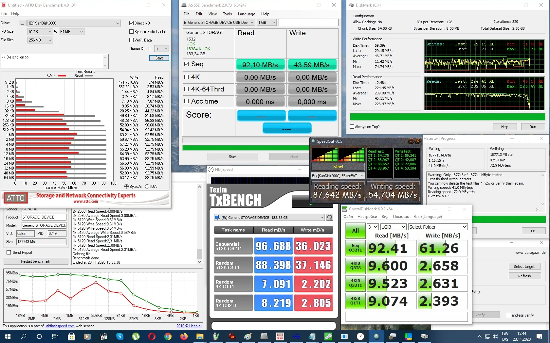
Task: Open the AS SSD Tools menu
Action: pyautogui.click(x=227, y=14)
